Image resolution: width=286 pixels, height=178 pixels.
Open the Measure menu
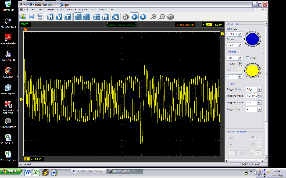coord(71,9)
